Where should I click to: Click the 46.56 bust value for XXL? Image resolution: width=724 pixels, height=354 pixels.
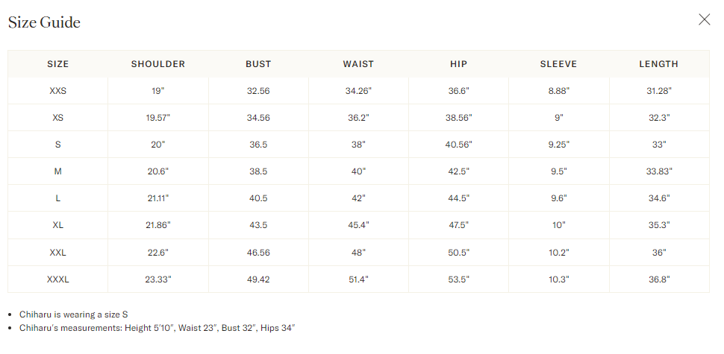tap(258, 253)
